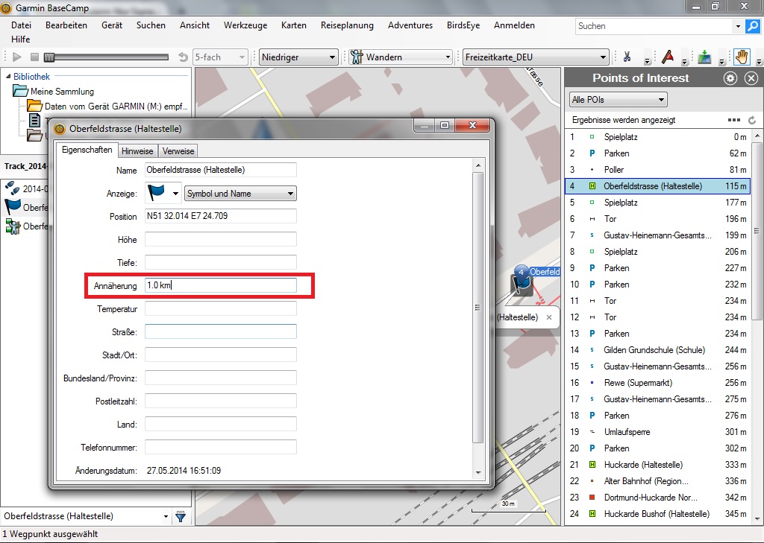The width and height of the screenshot is (764, 543).
Task: Select the red route drawing tool
Action: point(668,57)
